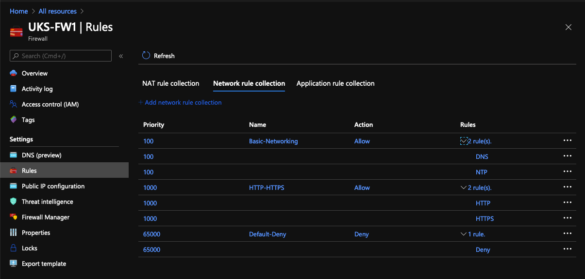Switch to the NAT rule collection tab
The image size is (585, 279).
click(x=171, y=83)
